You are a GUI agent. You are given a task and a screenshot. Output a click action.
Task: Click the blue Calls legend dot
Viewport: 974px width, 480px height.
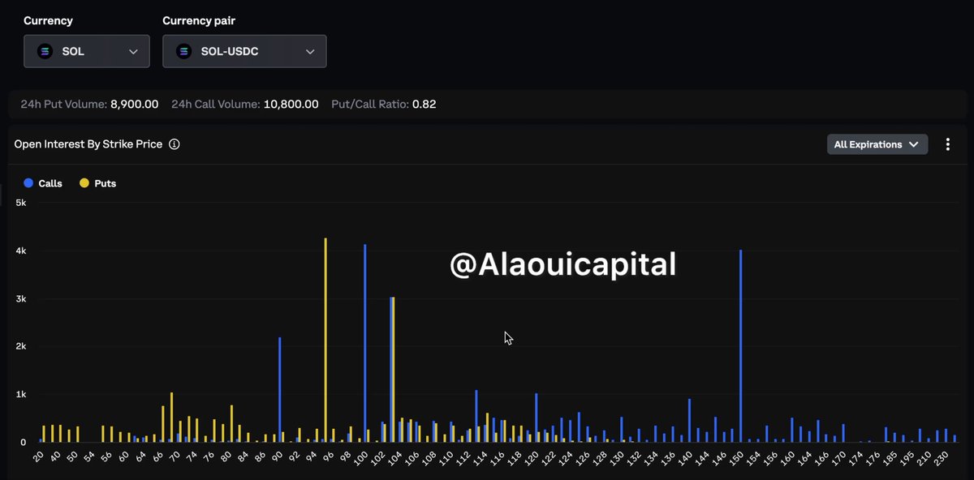(28, 183)
